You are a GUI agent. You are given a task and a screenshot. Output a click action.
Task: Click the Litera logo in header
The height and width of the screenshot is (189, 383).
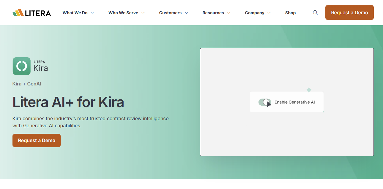[32, 13]
